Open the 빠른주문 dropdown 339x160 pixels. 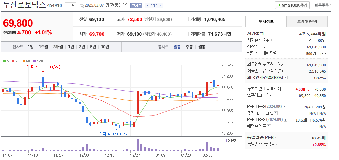coord(323,5)
